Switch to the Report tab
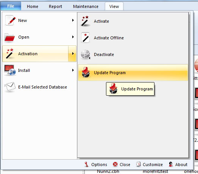Image resolution: width=198 pixels, height=174 pixels. click(x=55, y=6)
